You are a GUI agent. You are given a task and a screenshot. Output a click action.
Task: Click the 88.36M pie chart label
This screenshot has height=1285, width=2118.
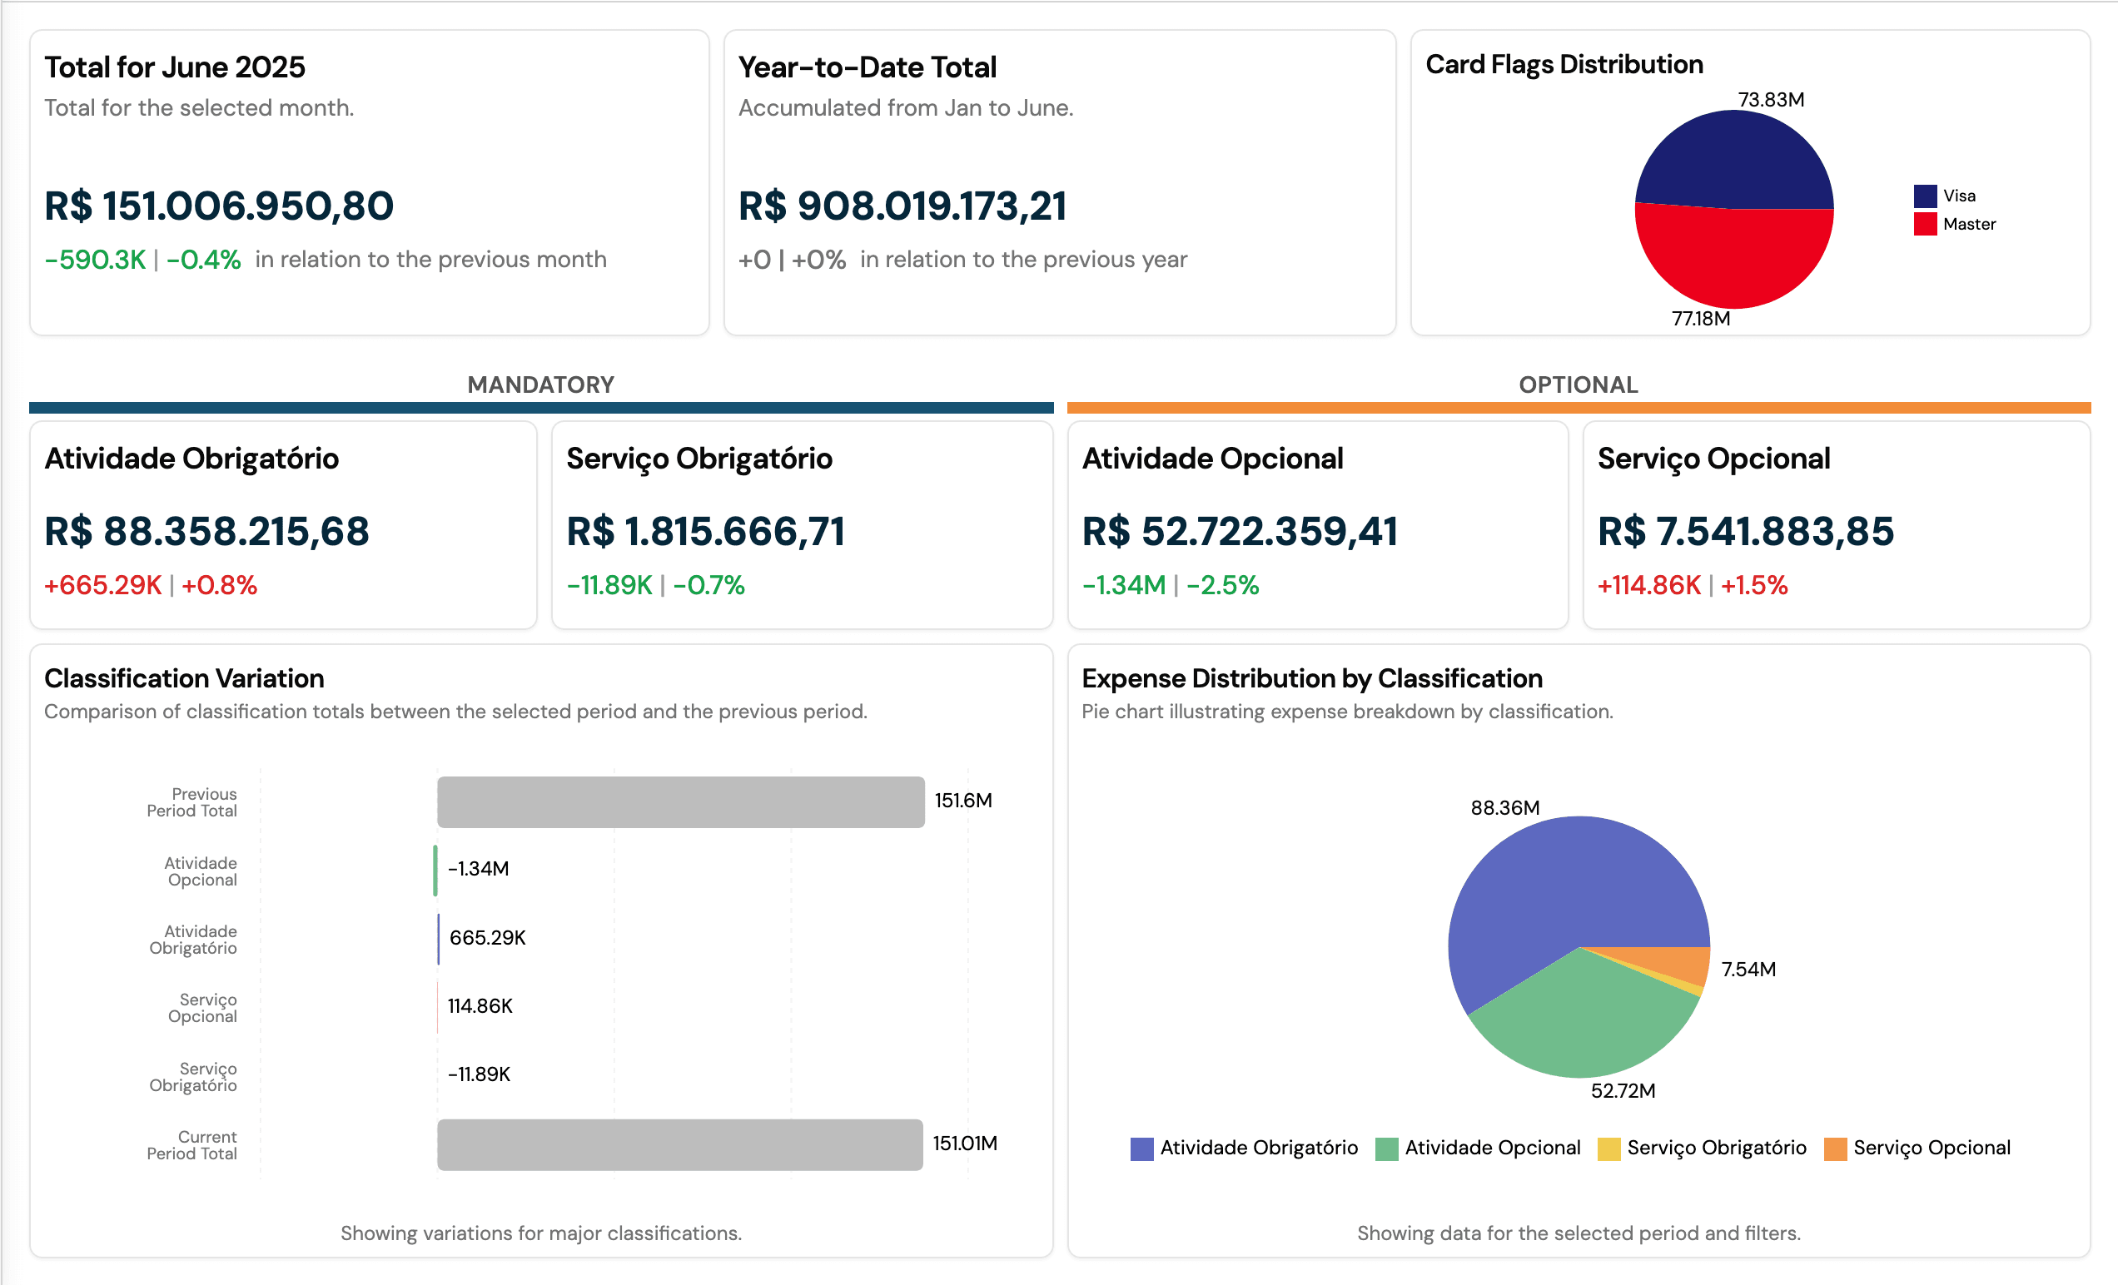(1506, 808)
